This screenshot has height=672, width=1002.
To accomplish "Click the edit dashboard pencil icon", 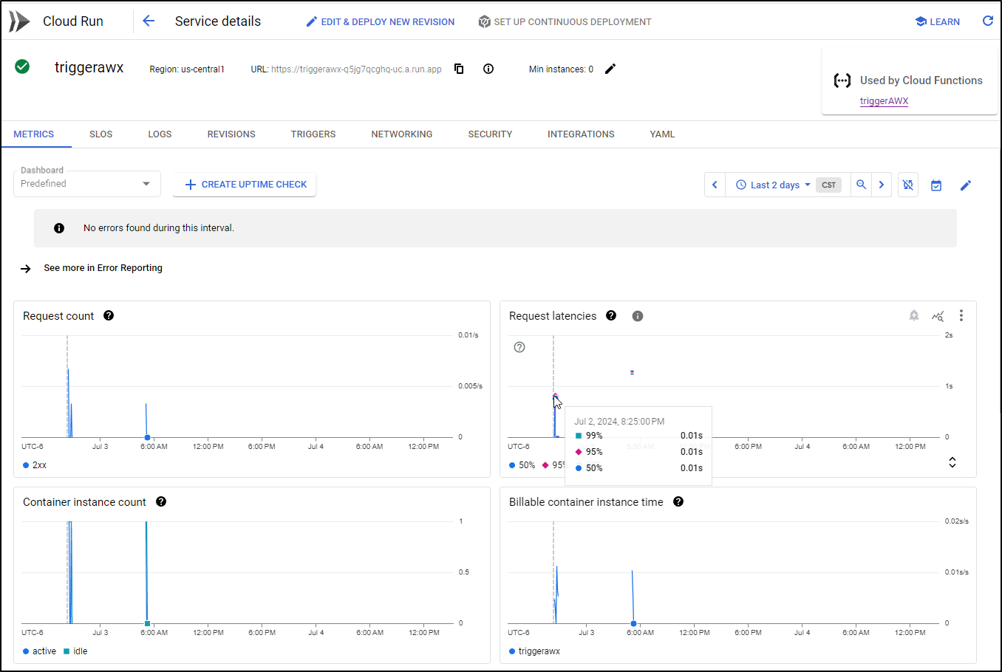I will (966, 185).
